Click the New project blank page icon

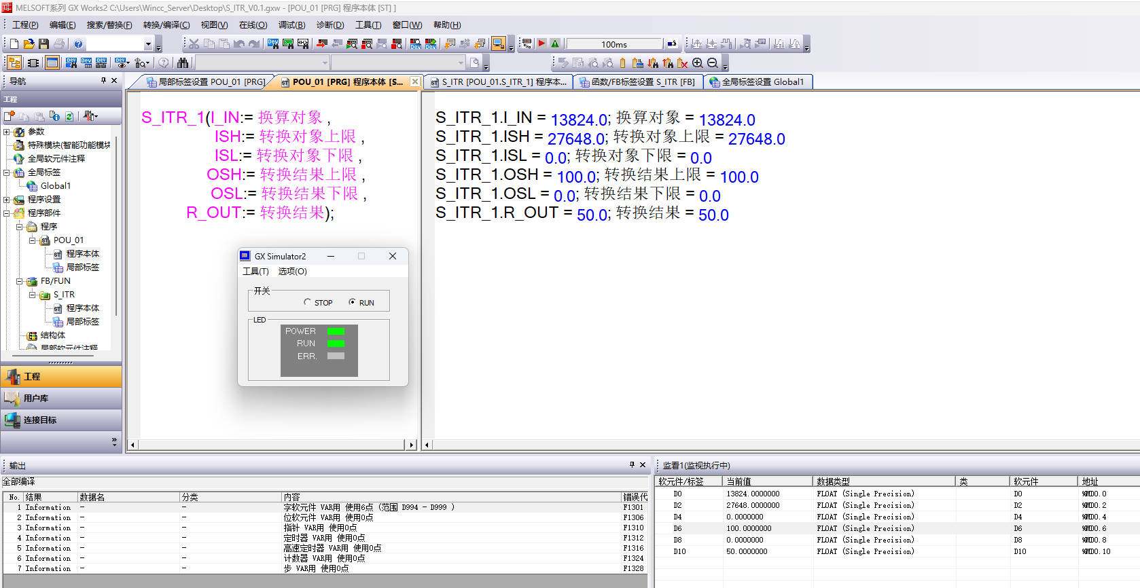[14, 44]
